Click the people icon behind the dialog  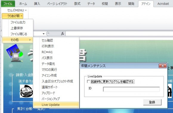tap(170, 91)
